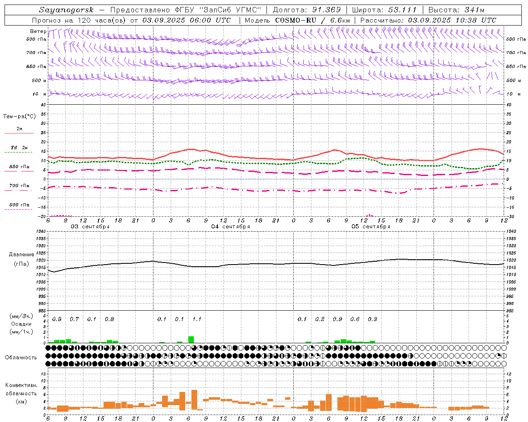Click the "500 гПа" entry in temperature legend

pos(19,205)
